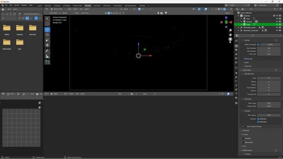Viewport: 283px width, 159px height.
Task: Hide the Area light in the outliner
Action: (x=277, y=19)
